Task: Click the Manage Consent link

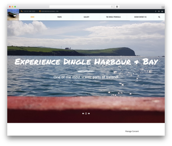Action: coord(132,131)
